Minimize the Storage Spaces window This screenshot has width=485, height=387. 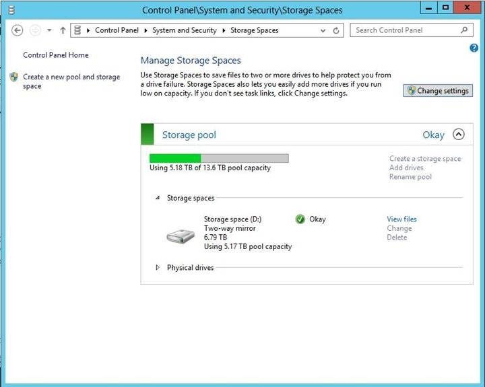pos(428,7)
